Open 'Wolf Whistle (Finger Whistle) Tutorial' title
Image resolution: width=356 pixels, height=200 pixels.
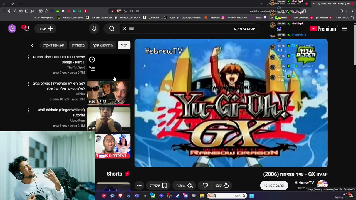[61, 112]
